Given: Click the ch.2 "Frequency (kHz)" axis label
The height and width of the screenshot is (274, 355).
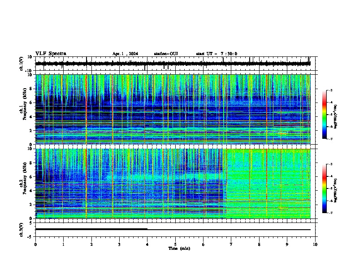Looking at the screenshot, I should [25, 178].
